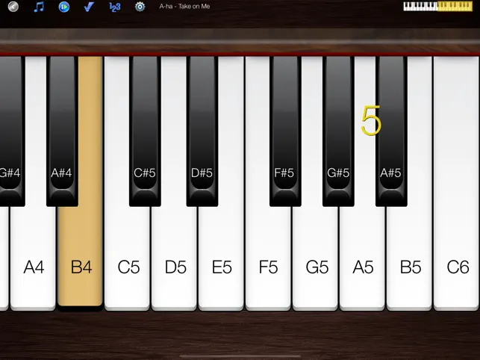Play the A5 white key

point(362,258)
